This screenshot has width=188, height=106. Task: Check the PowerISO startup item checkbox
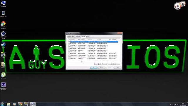tap(69, 55)
